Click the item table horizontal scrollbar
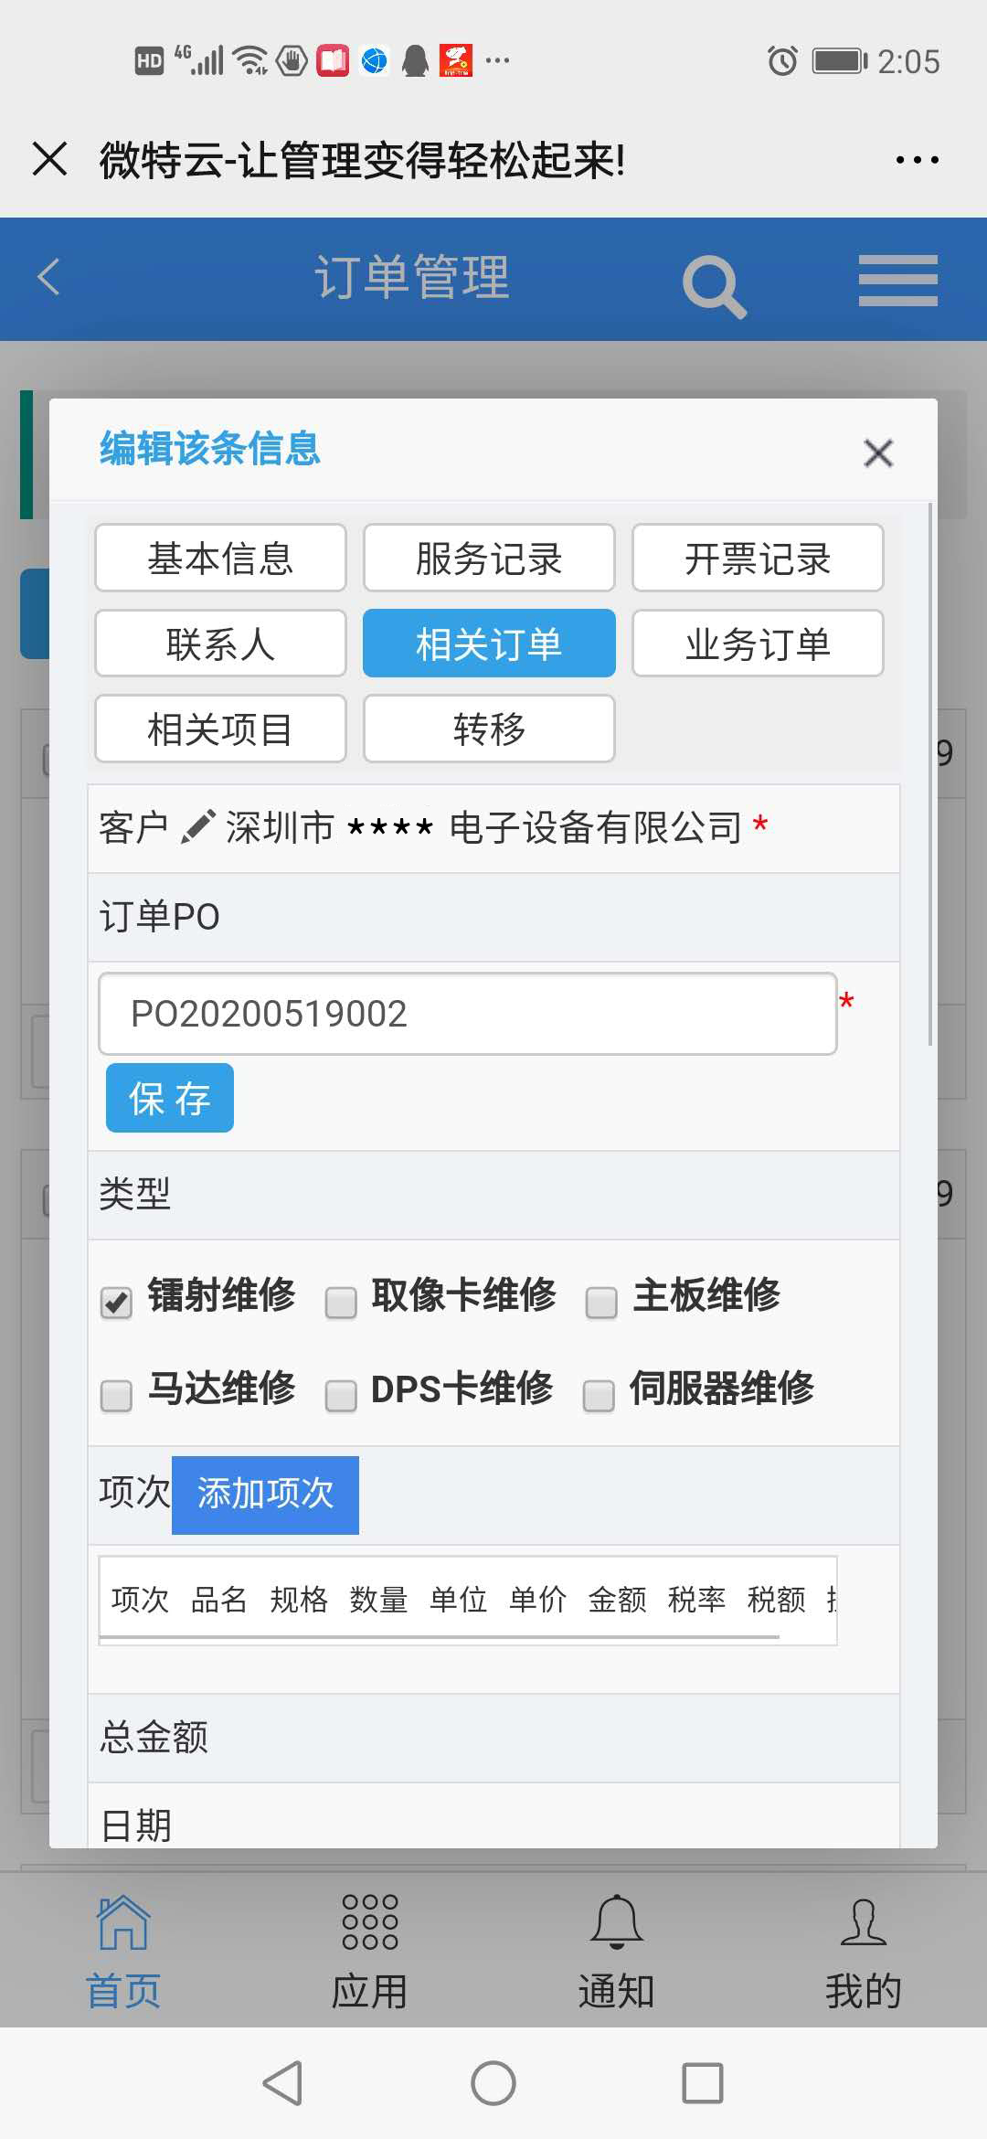Screen dimensions: 987x2139 [440, 1637]
